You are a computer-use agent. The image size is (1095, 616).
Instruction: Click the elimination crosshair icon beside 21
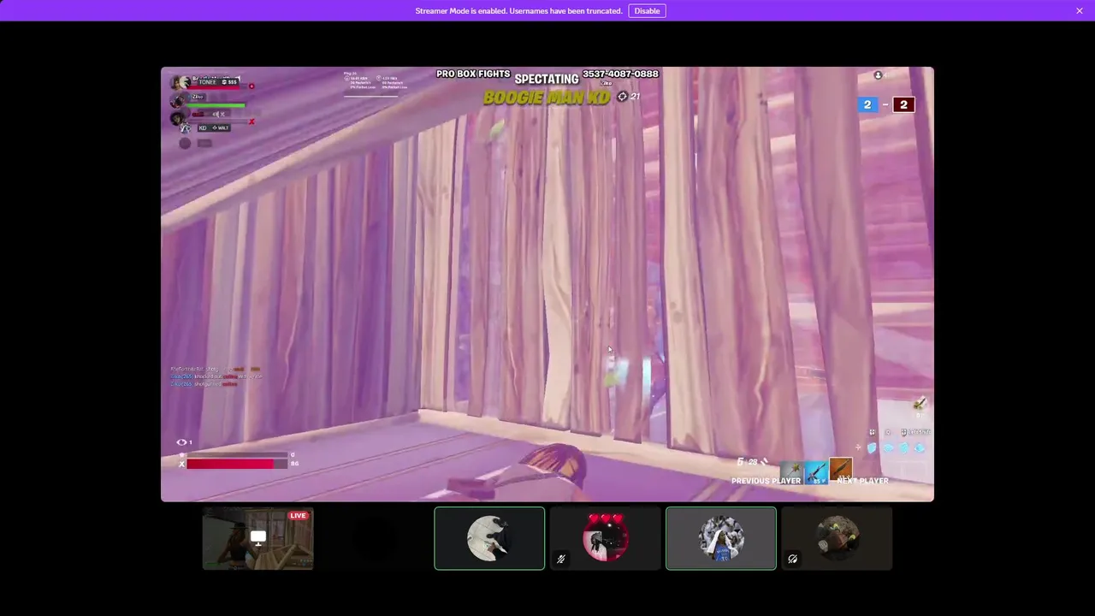click(x=622, y=97)
